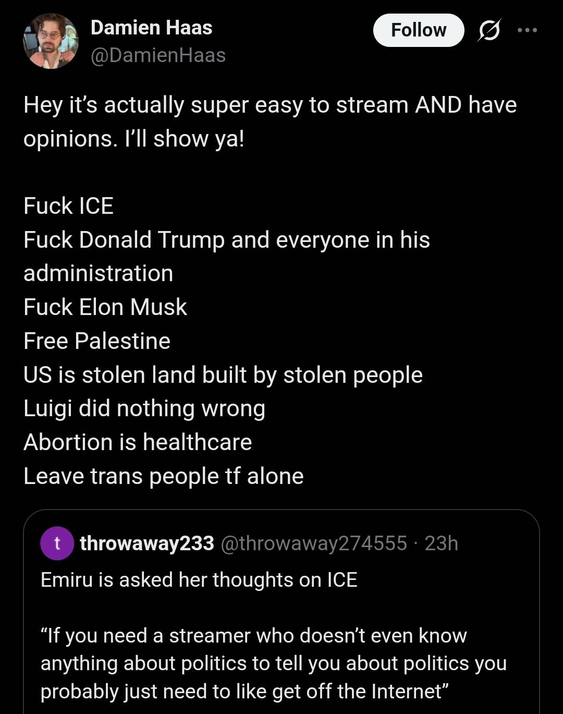Image resolution: width=563 pixels, height=714 pixels.
Task: Click the "US is stolen land" line
Action: [223, 375]
